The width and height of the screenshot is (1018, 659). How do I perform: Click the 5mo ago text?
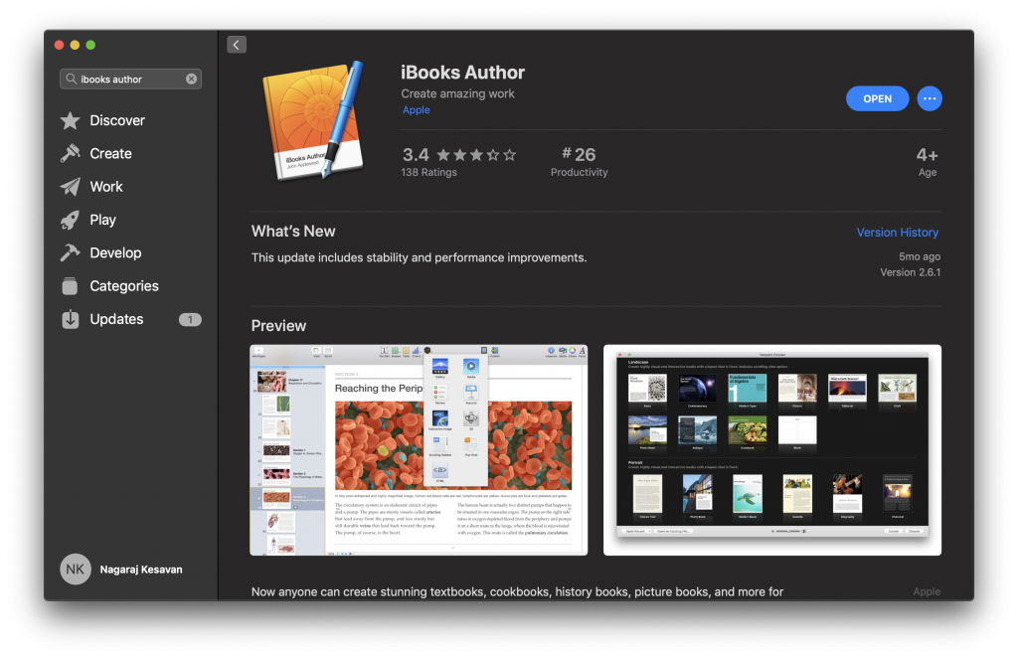(x=920, y=256)
